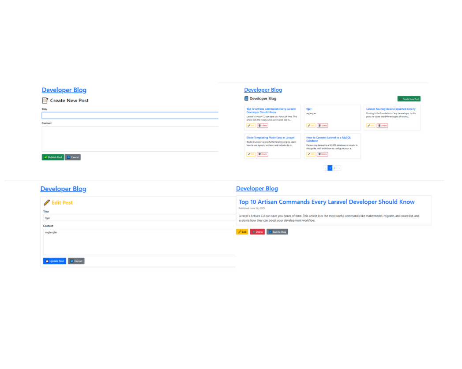
Task: Go to pagination page 2
Action: coord(334,168)
